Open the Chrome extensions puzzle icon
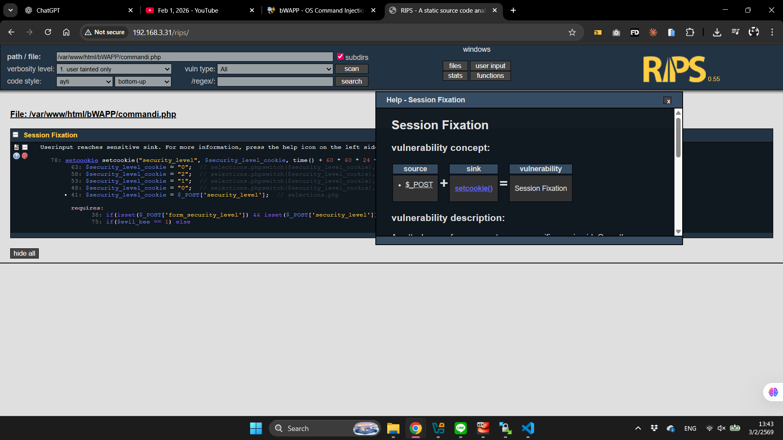The image size is (783, 440). [690, 33]
